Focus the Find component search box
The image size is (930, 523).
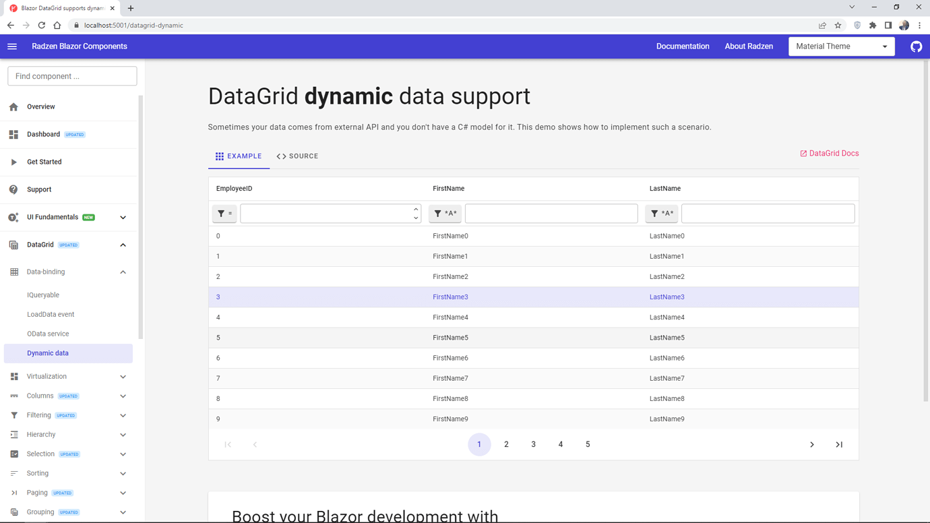[72, 76]
